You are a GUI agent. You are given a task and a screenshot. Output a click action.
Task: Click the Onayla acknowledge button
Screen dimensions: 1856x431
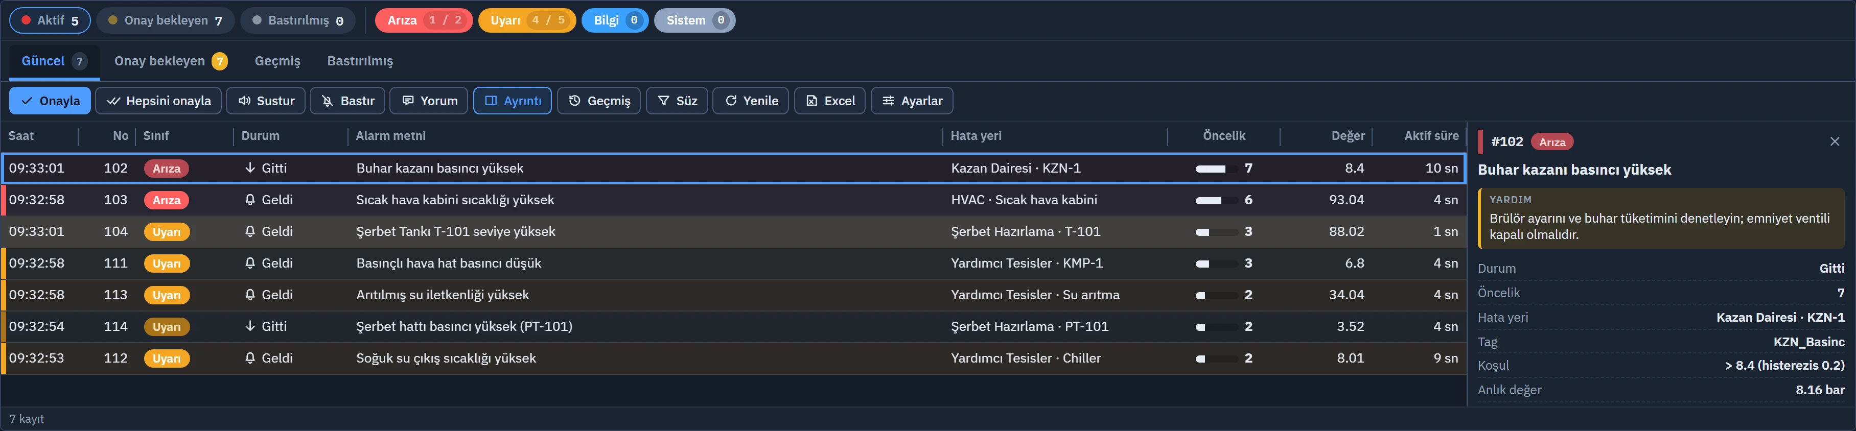pyautogui.click(x=50, y=101)
